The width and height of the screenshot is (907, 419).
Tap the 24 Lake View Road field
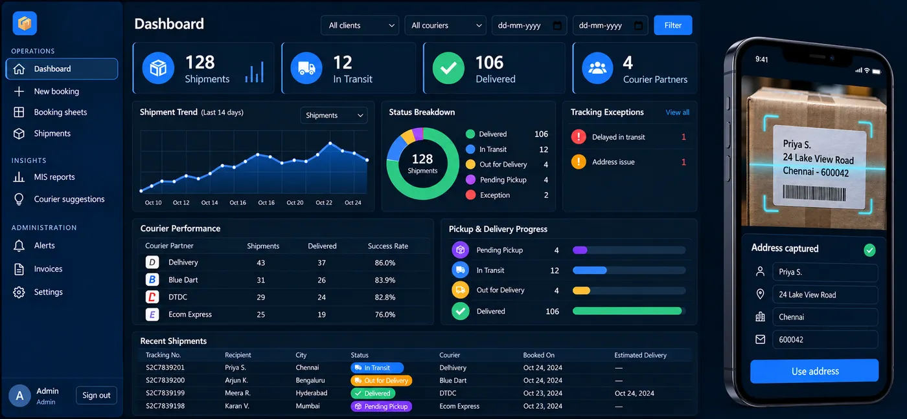(825, 295)
